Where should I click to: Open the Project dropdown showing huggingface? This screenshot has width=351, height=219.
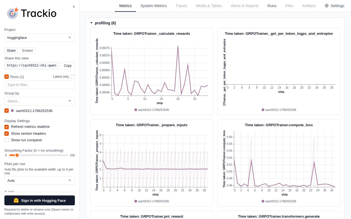39,38
